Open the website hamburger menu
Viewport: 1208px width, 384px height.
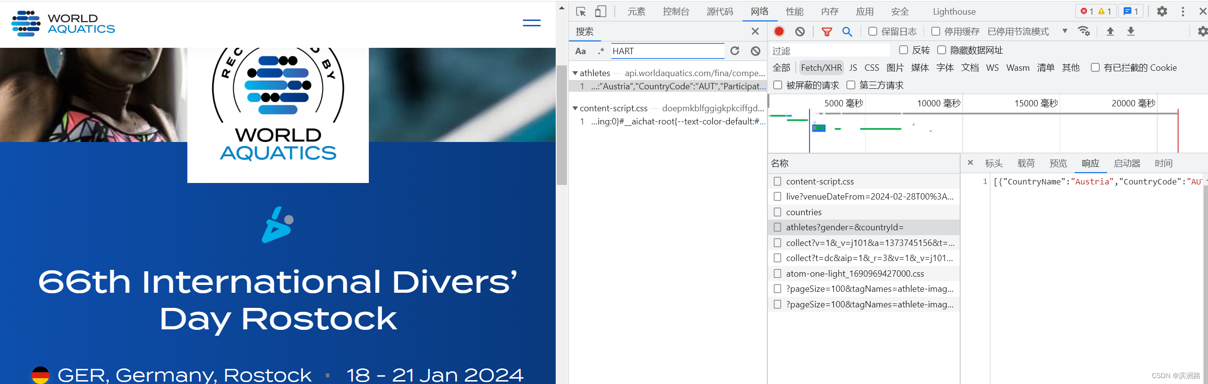(x=532, y=23)
